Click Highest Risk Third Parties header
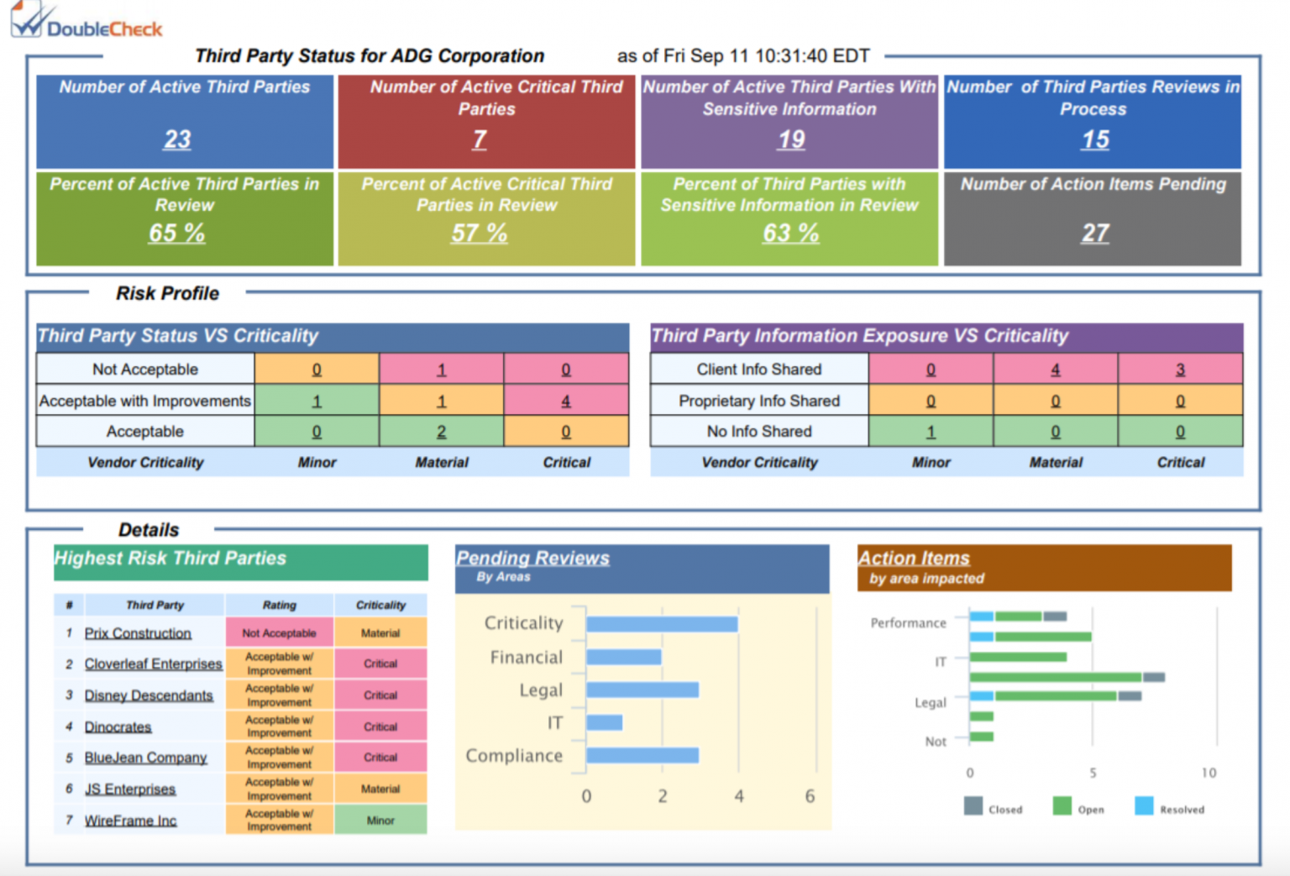Screen dimensions: 1290x876 [x=241, y=563]
